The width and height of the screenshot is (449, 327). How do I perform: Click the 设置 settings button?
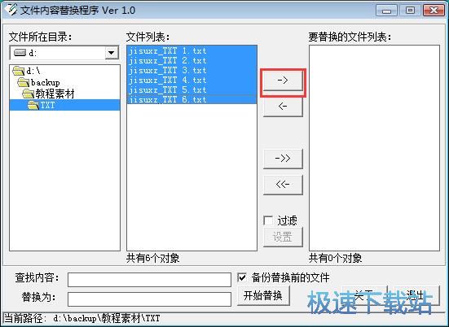283,237
